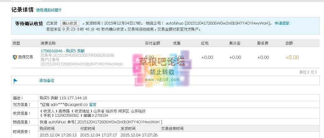324x138 pixels.
Task: Click the +0.00 value under 集分宝
Action: [x=235, y=57]
